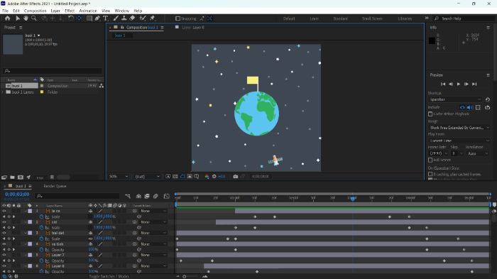Open the composition mini-flowchart in the timeline

(x=128, y=196)
